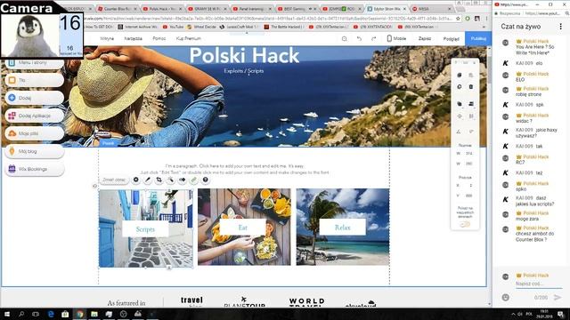
Task: Open image design brush icon
Action: pos(148,180)
